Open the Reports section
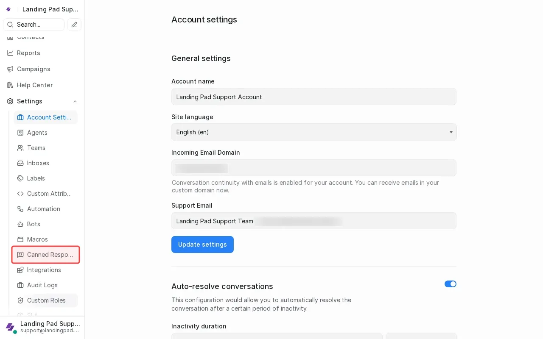 pos(28,53)
